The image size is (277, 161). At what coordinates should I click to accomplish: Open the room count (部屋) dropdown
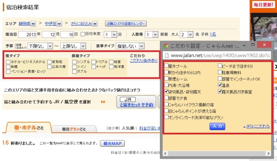point(152,35)
